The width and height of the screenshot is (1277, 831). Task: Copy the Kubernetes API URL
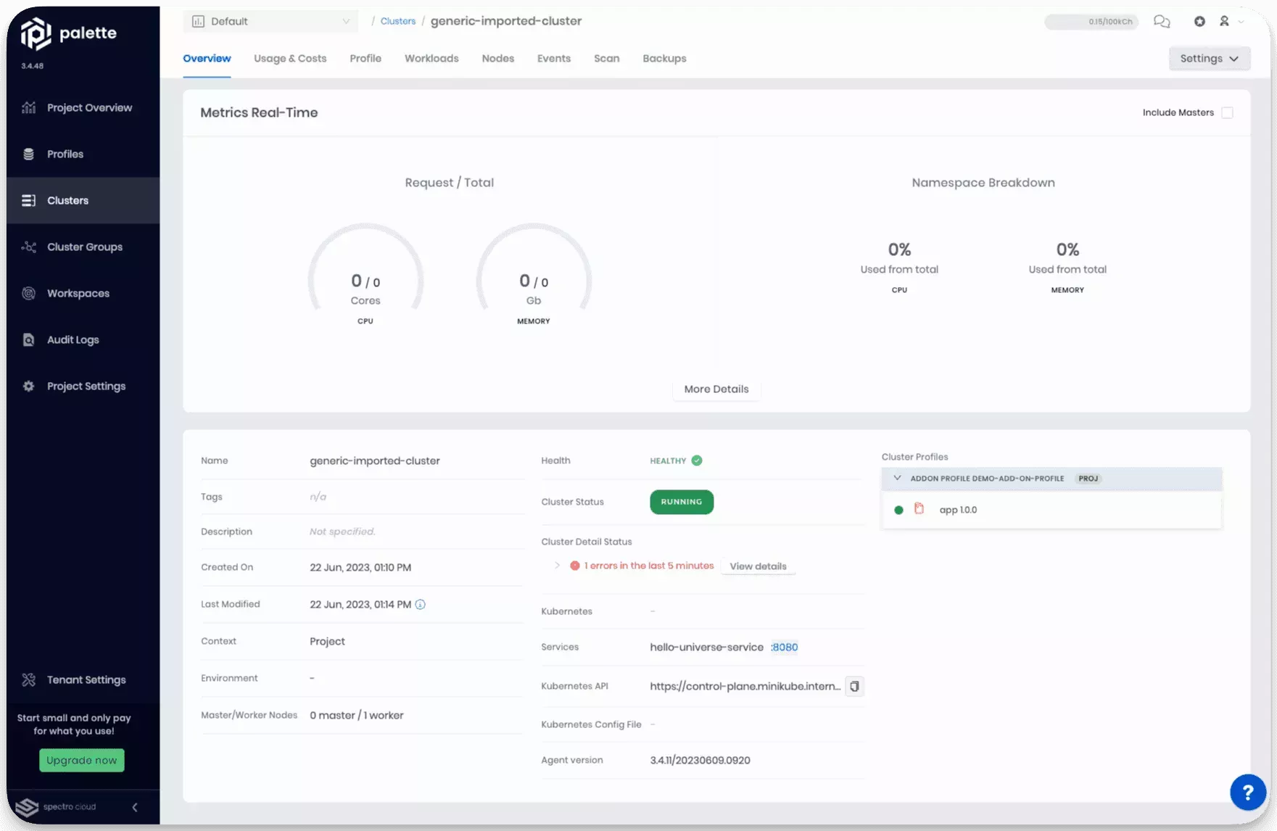(x=854, y=686)
